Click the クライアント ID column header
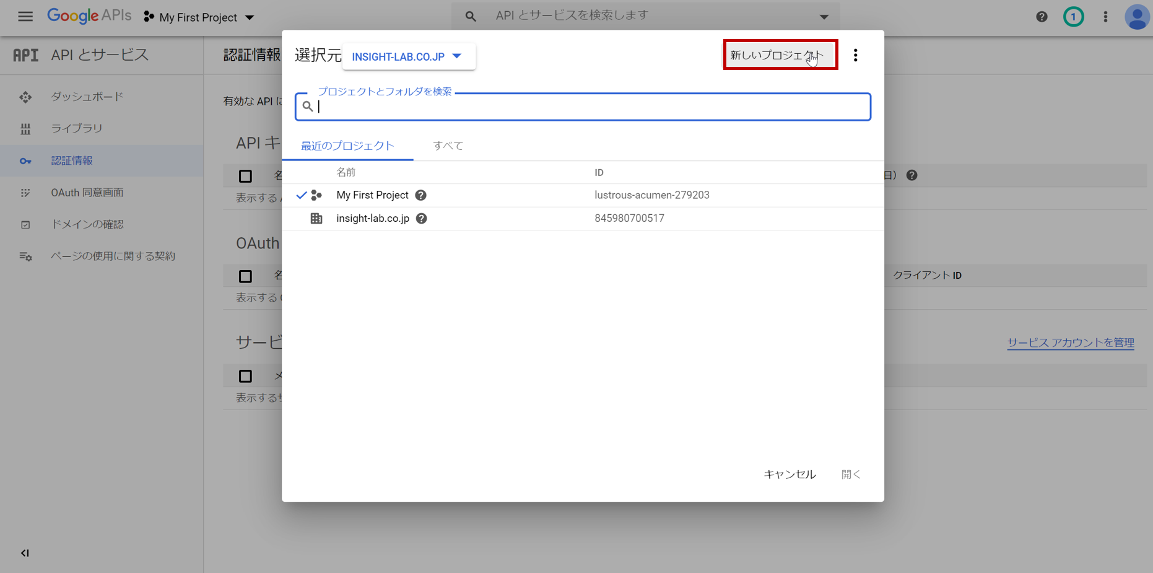The height and width of the screenshot is (573, 1153). click(927, 276)
